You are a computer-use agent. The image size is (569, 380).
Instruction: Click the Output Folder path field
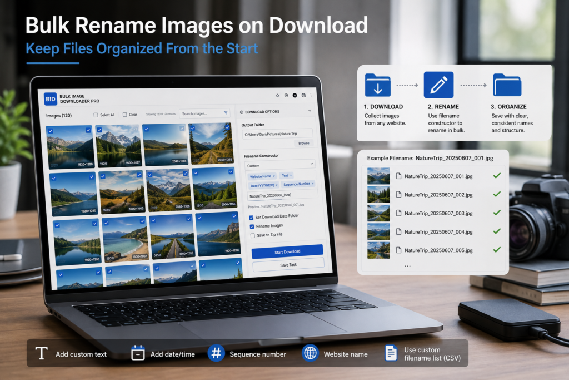click(x=277, y=134)
